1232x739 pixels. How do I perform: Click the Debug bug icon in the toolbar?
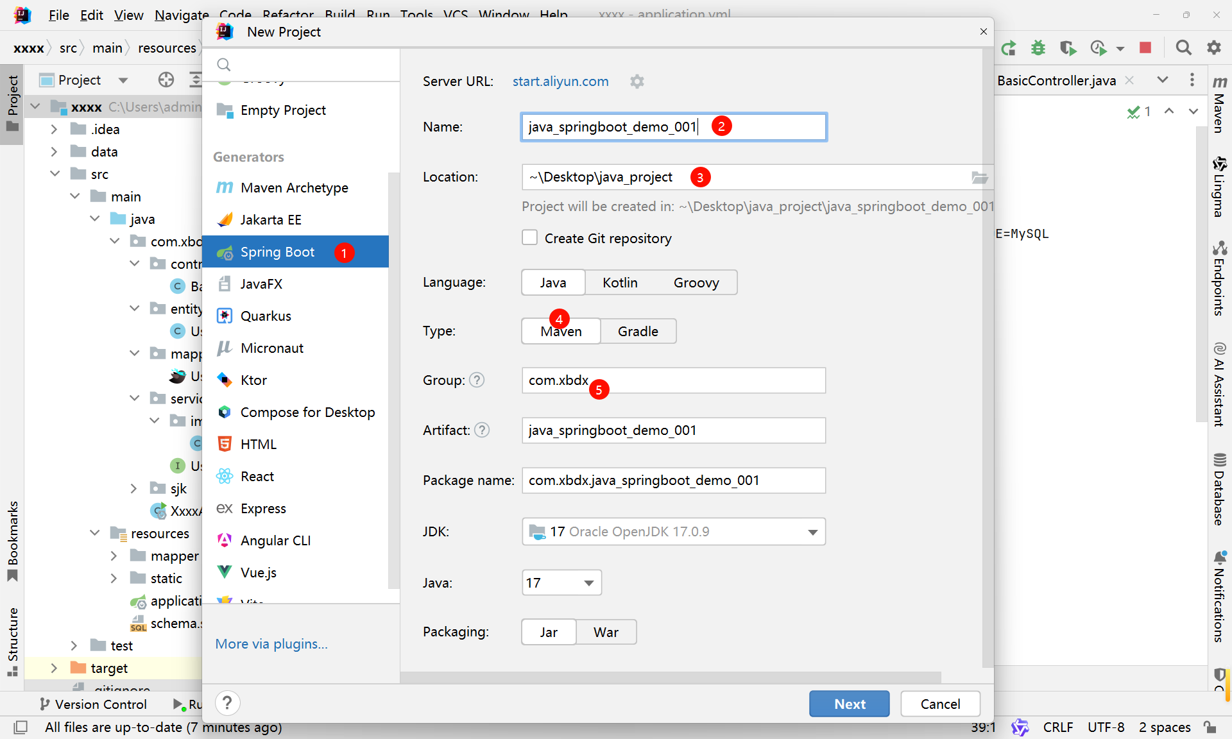point(1038,47)
